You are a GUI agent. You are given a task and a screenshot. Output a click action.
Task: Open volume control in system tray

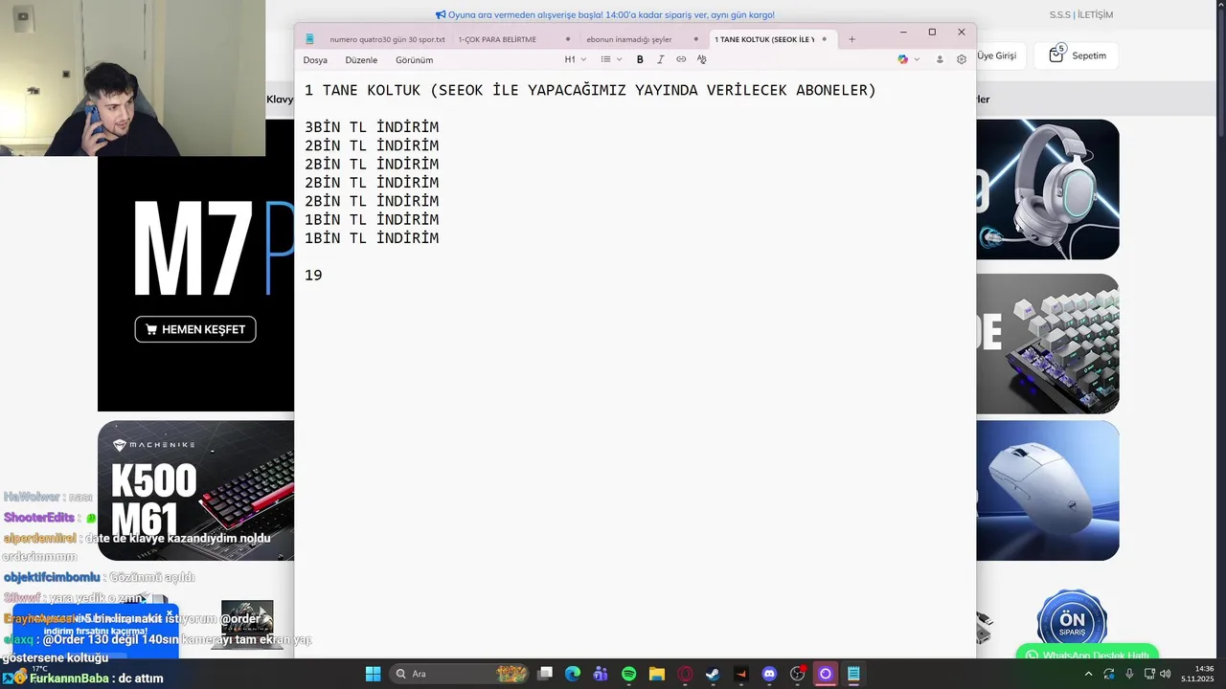click(1165, 674)
